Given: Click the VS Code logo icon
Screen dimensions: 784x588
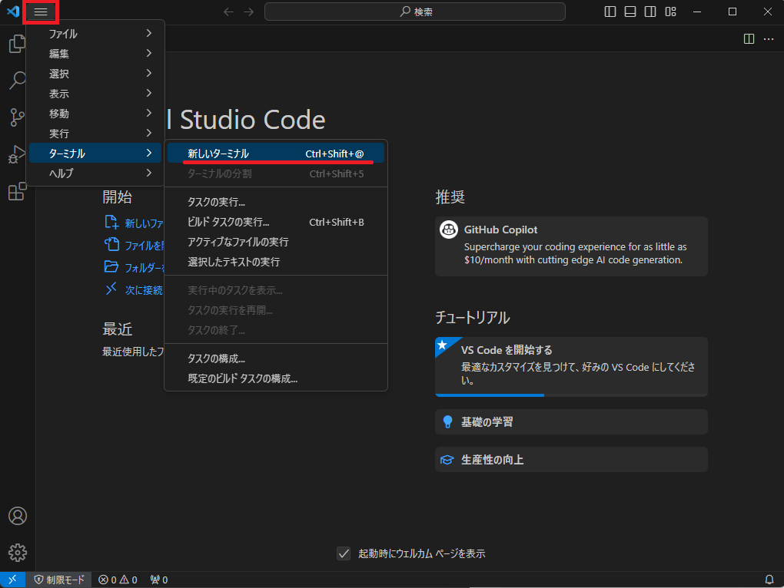Looking at the screenshot, I should pyautogui.click(x=13, y=11).
